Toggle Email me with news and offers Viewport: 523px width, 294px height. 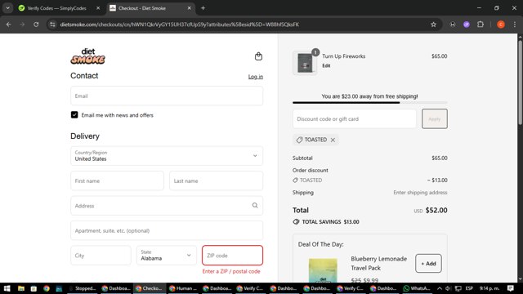point(74,114)
